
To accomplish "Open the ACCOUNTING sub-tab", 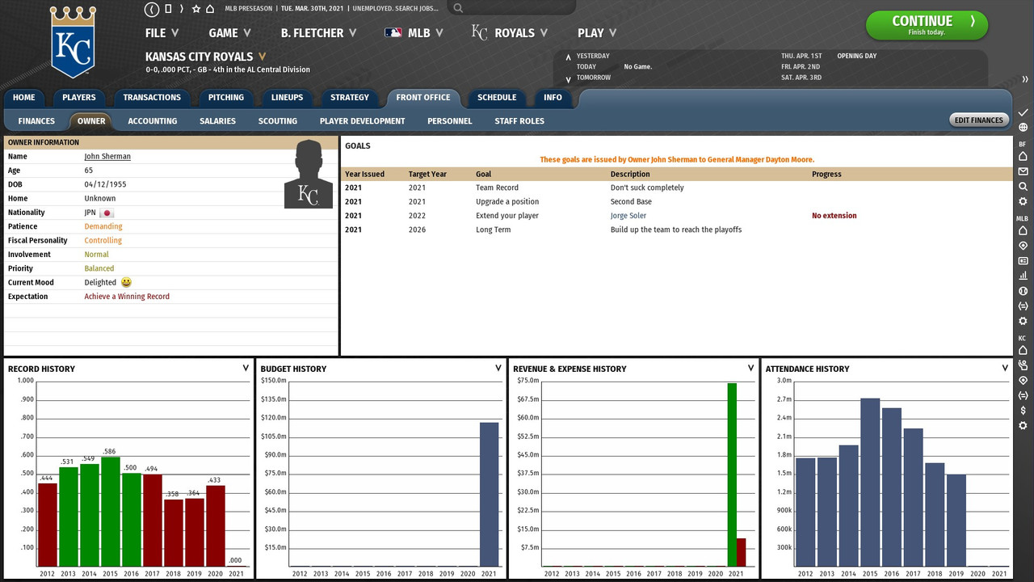I will [153, 121].
